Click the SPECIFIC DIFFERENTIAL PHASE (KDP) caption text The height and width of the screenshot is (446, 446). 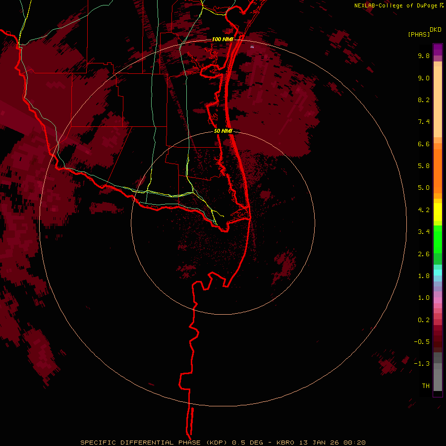pos(155,443)
